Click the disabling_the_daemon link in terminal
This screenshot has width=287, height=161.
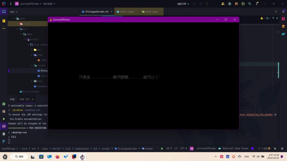pos(257,115)
